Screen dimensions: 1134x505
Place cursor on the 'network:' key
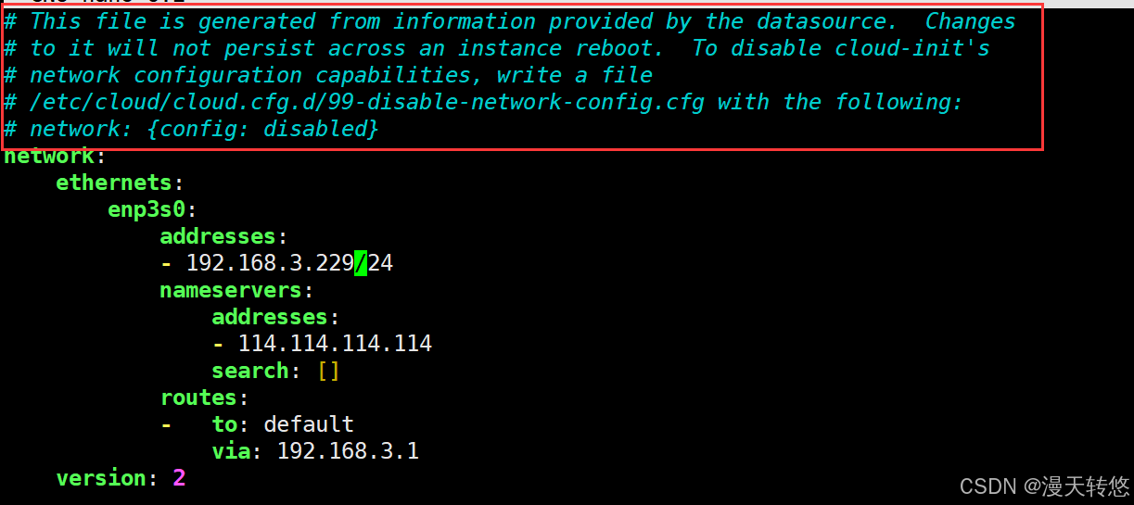[49, 157]
